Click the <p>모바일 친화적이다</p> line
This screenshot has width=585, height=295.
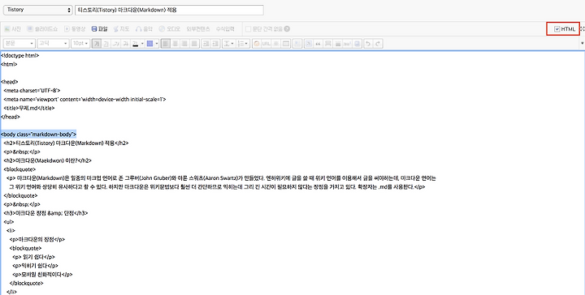tap(42, 275)
